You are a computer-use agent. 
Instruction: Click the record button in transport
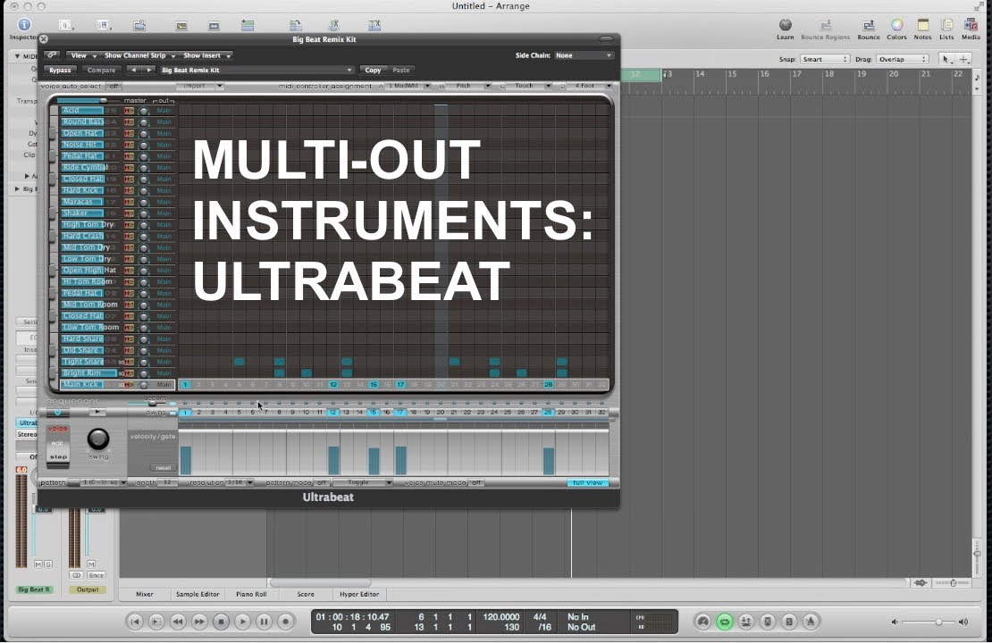(x=285, y=622)
